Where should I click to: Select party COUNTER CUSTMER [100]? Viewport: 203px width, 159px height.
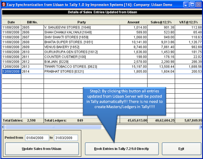(82, 57)
